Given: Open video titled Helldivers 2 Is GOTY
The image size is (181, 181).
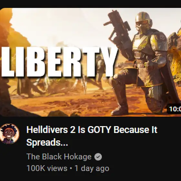Looking at the screenshot, I should coord(92,136).
